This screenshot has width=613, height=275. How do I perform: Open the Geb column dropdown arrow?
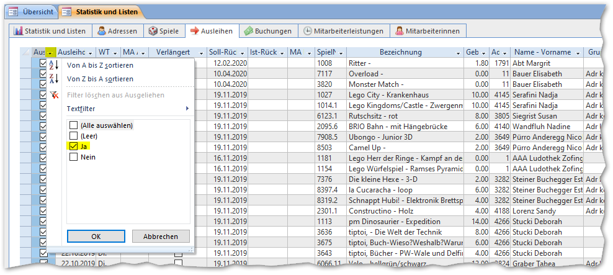click(x=483, y=52)
